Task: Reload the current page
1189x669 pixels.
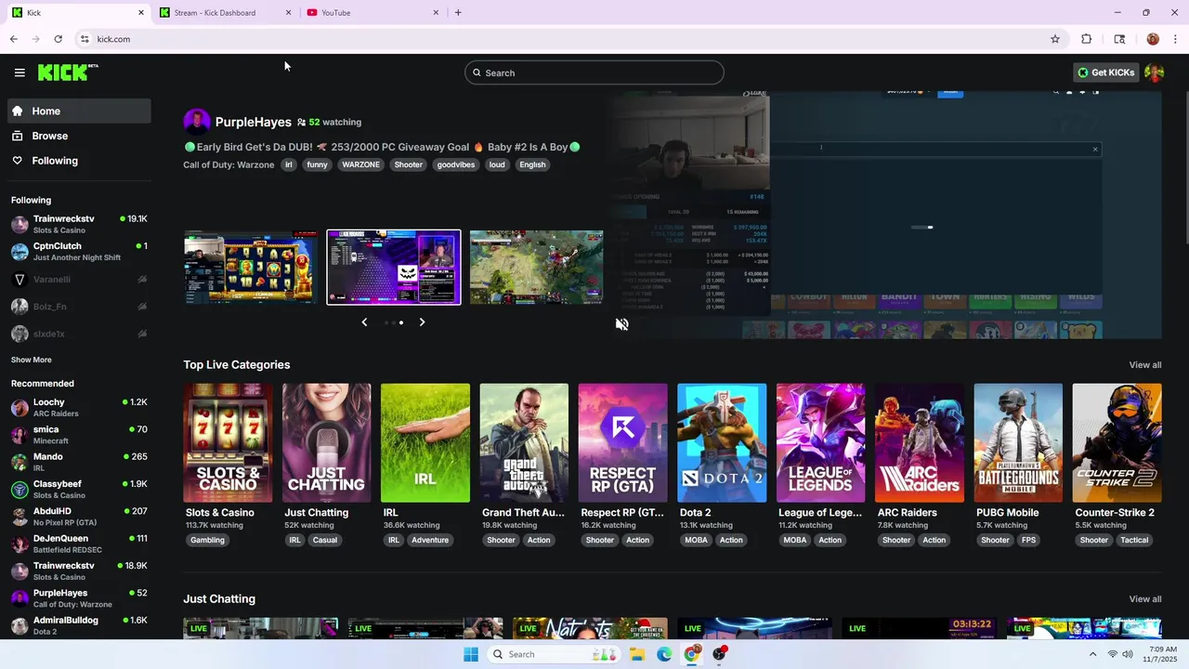Action: point(59,39)
